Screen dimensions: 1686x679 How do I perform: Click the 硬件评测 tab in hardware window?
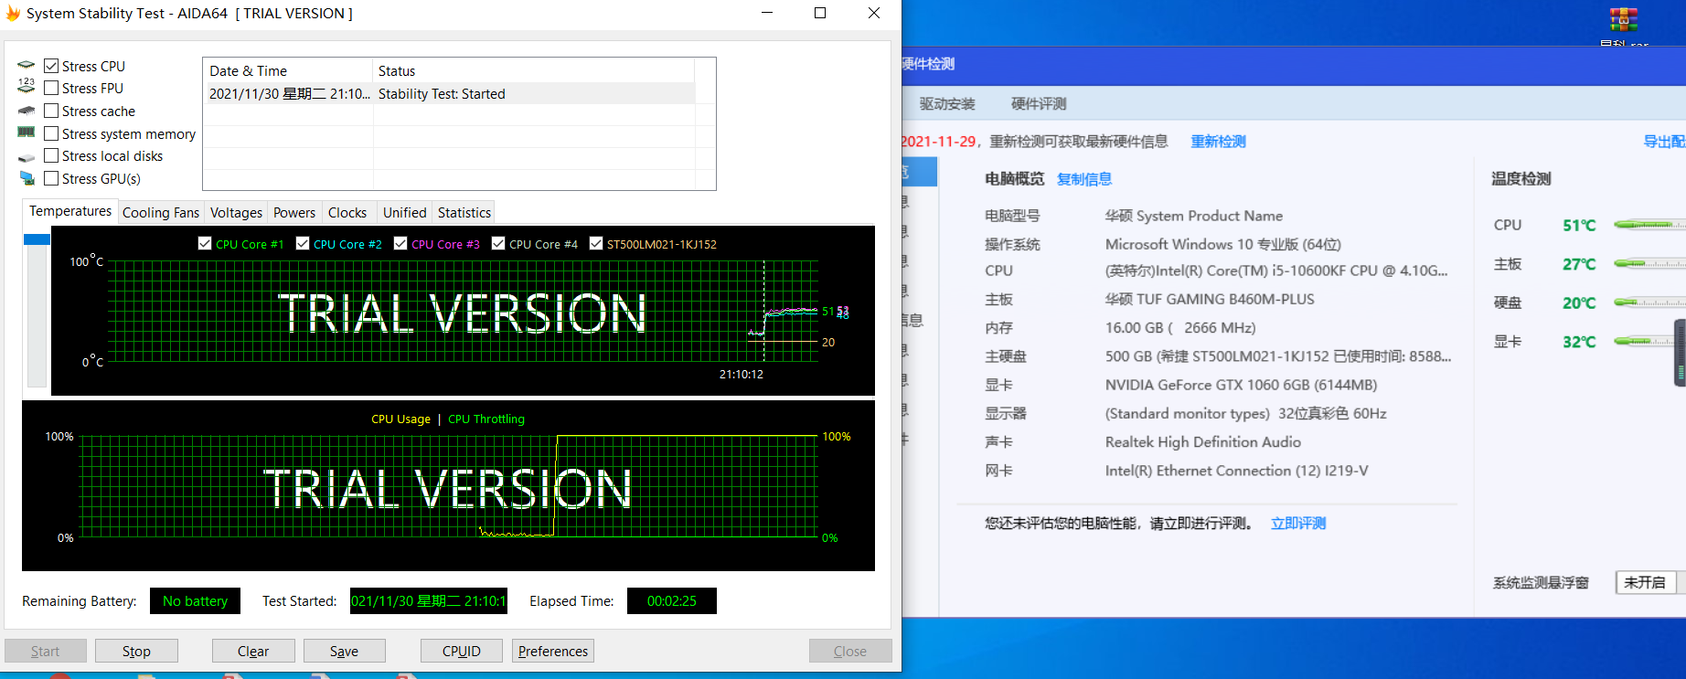click(1039, 104)
